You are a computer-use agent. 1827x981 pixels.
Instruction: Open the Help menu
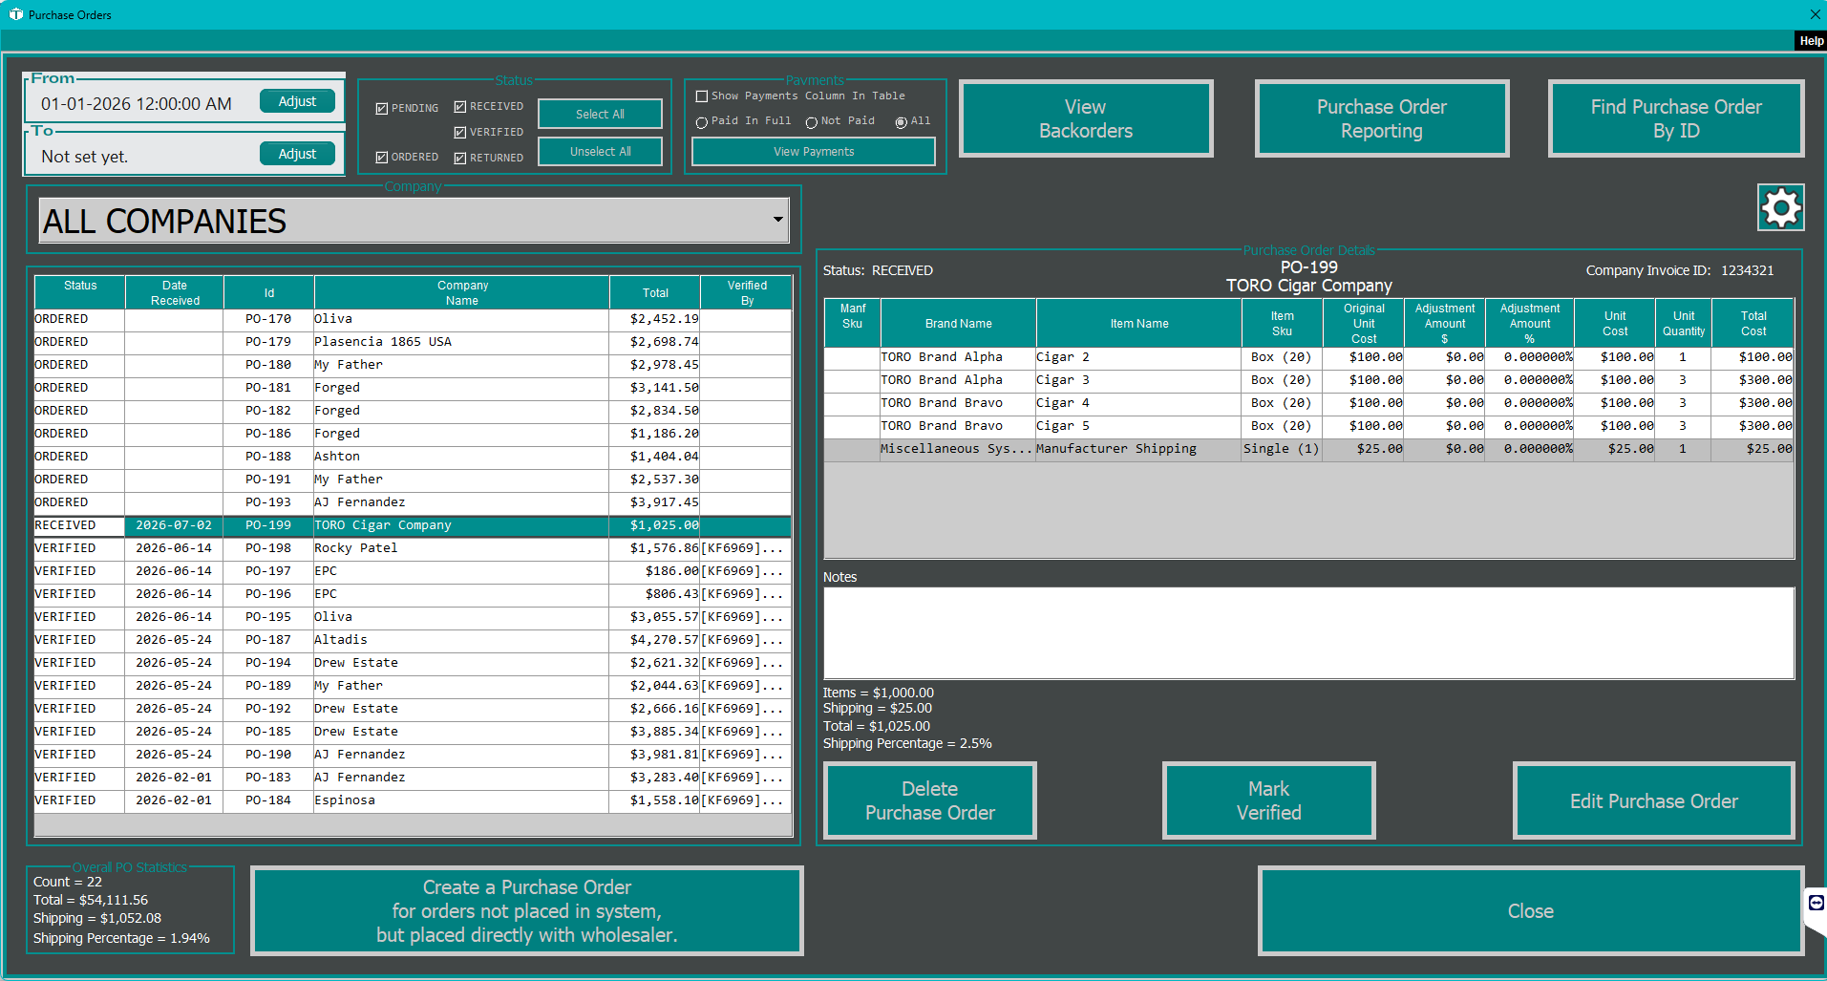pos(1811,41)
